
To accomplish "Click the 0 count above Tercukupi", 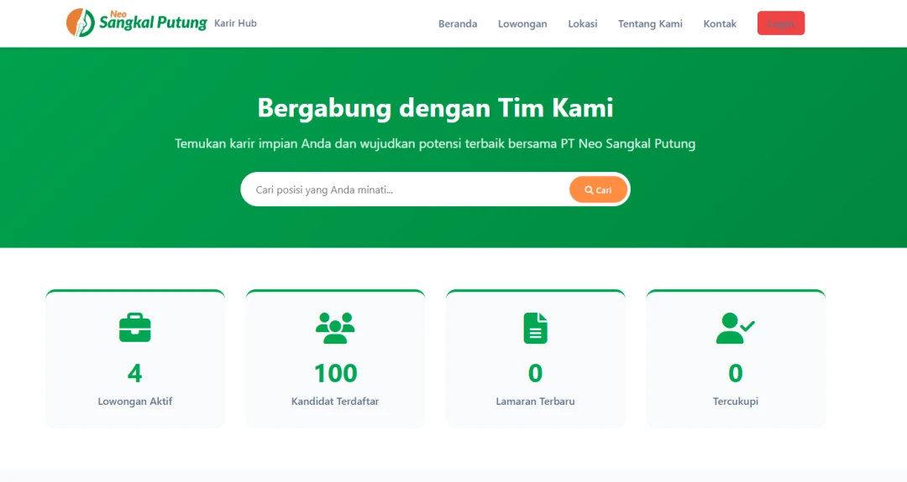I will pyautogui.click(x=735, y=373).
